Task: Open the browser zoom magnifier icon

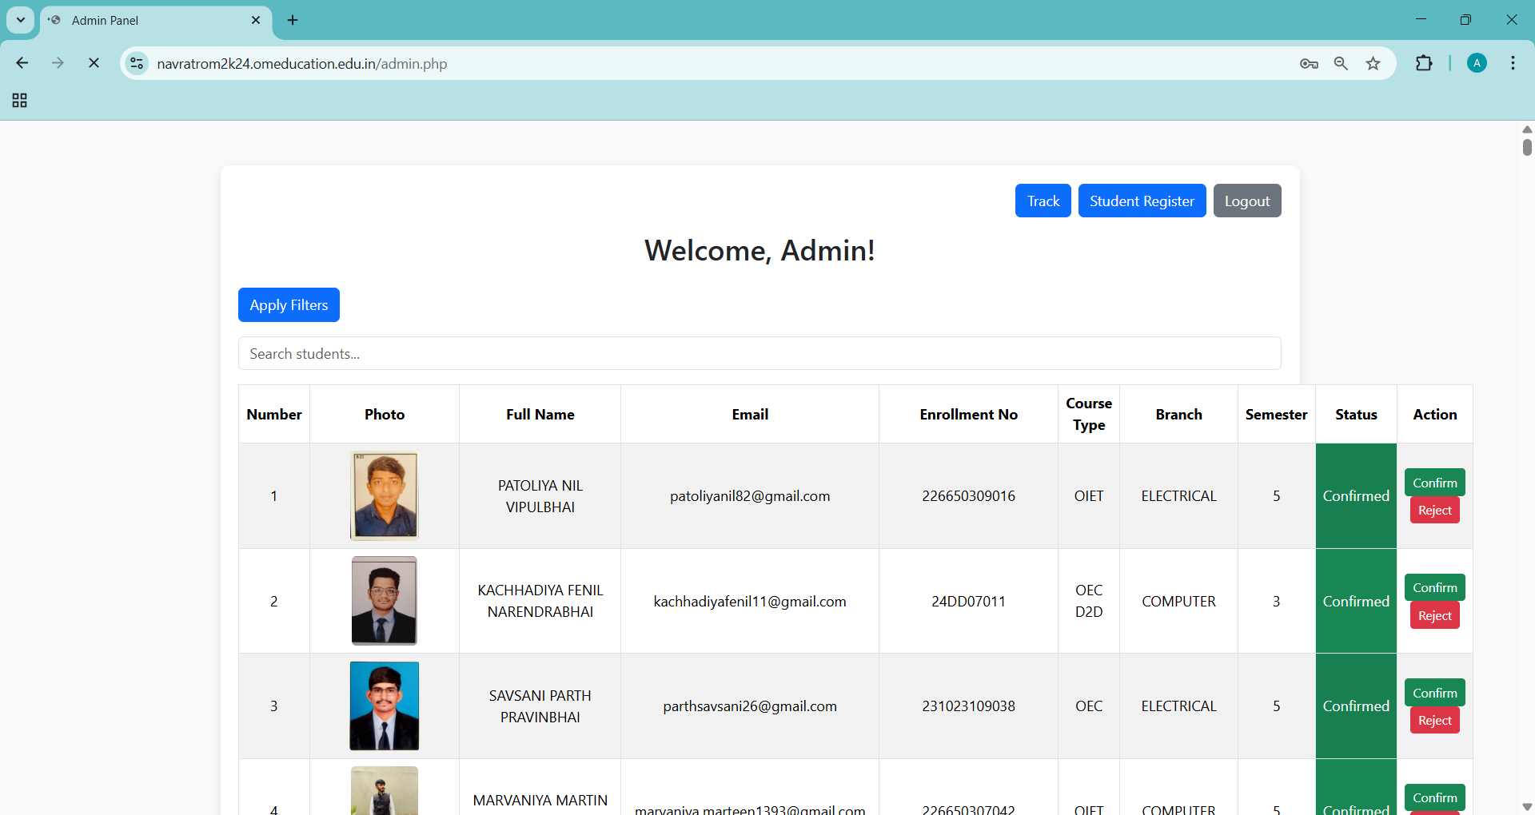Action: (x=1341, y=64)
